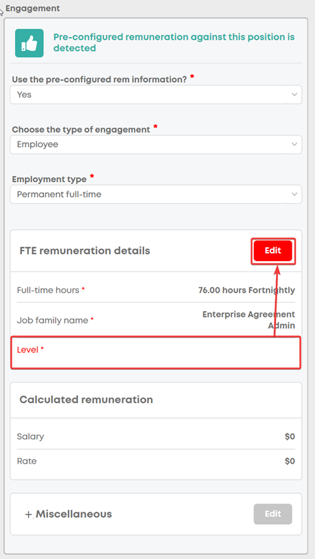Click the Engagement section title

[x=33, y=8]
